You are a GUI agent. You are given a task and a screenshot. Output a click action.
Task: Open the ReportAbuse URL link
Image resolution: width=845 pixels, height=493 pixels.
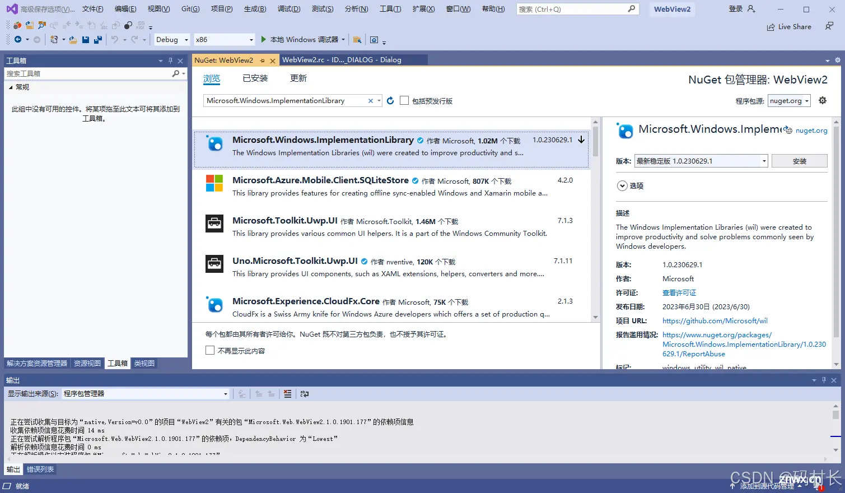744,345
